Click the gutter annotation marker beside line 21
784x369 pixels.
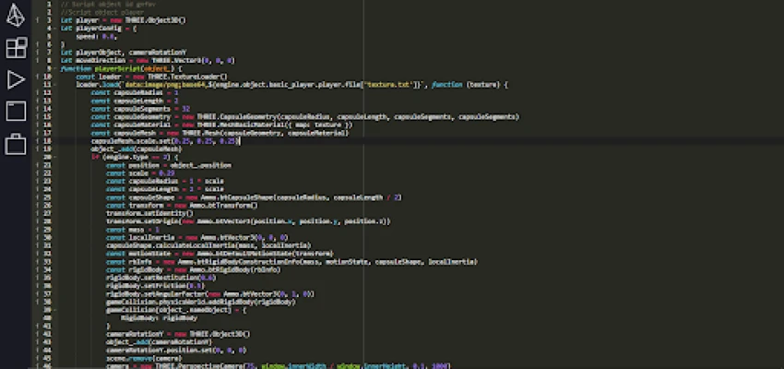pos(36,164)
